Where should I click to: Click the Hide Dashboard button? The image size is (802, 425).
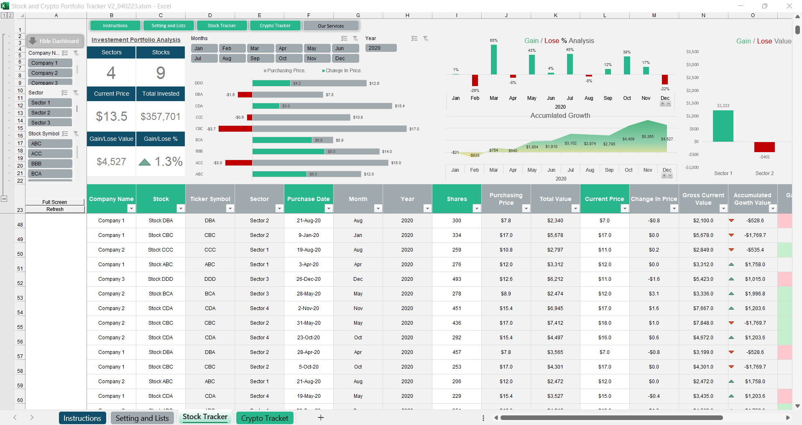(x=55, y=41)
